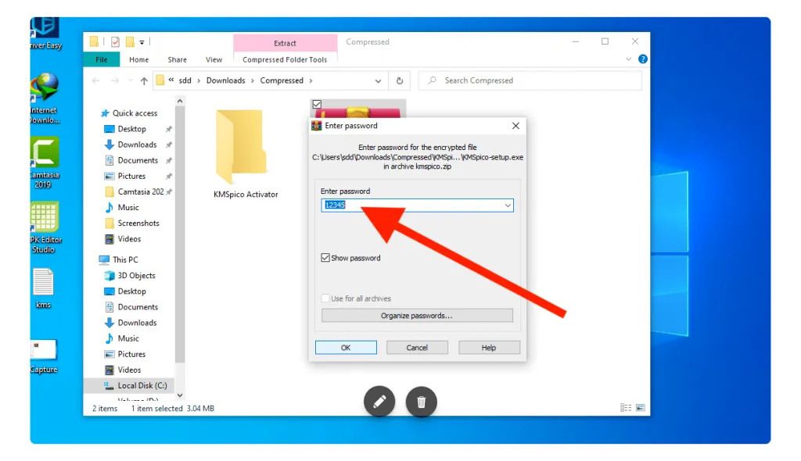Click the navigation pane scroll down arrow
Image resolution: width=801 pixels, height=461 pixels.
click(x=180, y=395)
